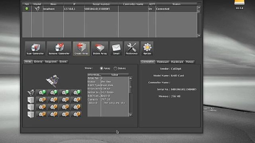Select the Array No. row in the info table

tap(108, 78)
